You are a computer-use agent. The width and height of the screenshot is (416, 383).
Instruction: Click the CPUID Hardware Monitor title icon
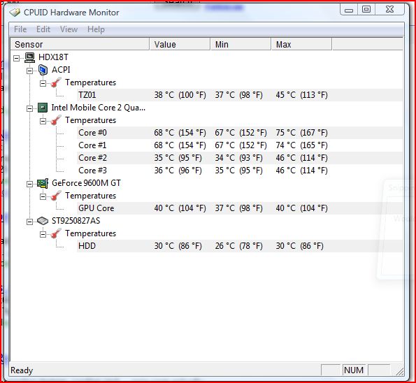15,12
